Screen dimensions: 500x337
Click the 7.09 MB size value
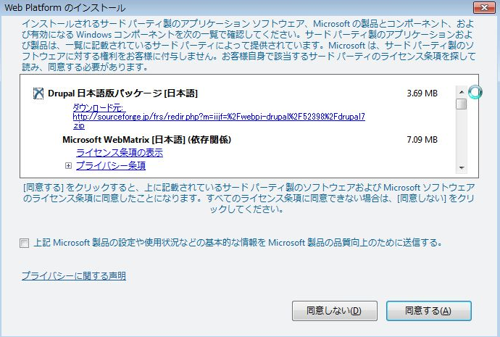(x=422, y=139)
